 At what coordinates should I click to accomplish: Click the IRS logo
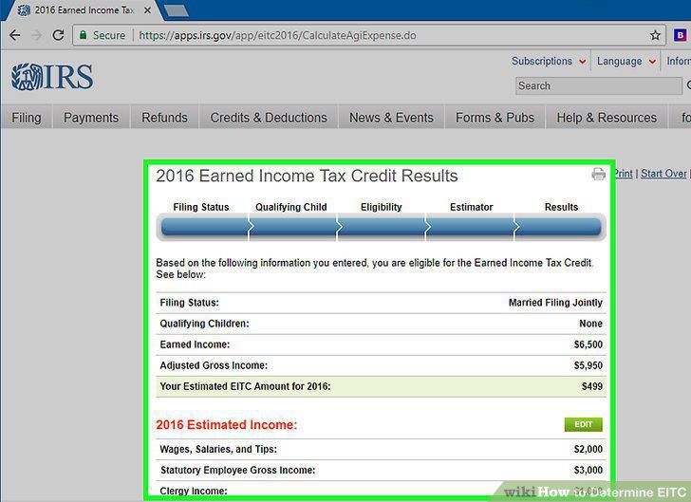52,77
